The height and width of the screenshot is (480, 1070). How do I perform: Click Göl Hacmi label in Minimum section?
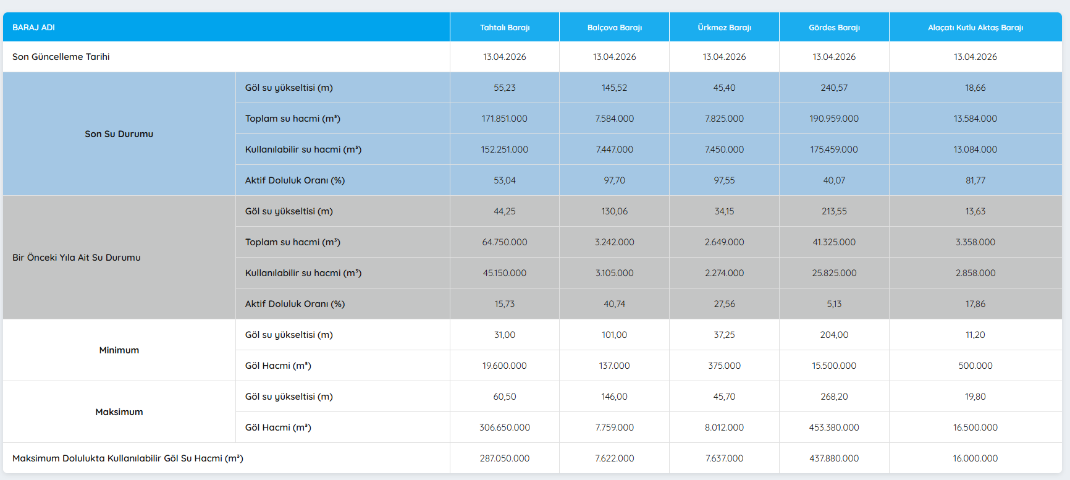(x=278, y=366)
